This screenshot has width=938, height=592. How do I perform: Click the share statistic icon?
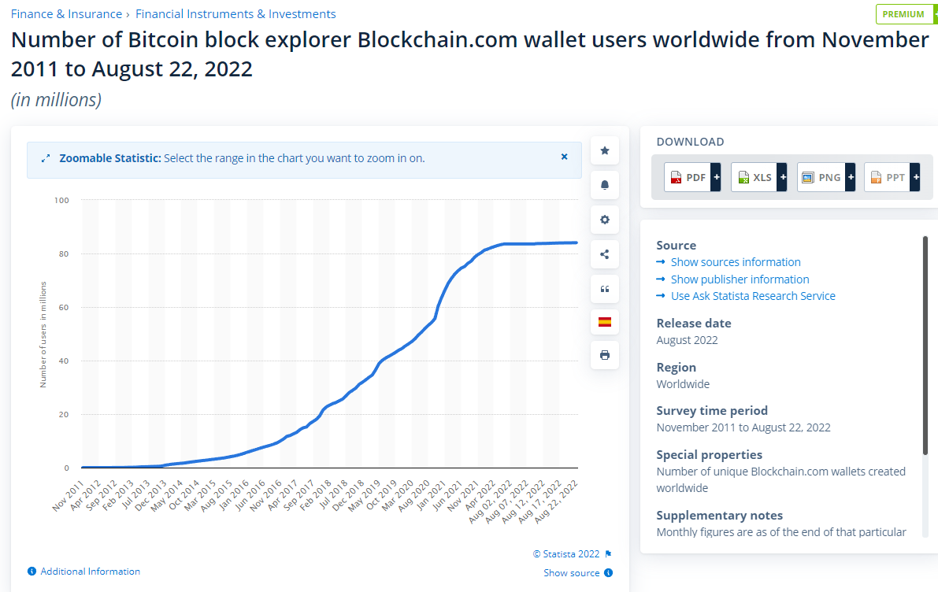pyautogui.click(x=604, y=254)
